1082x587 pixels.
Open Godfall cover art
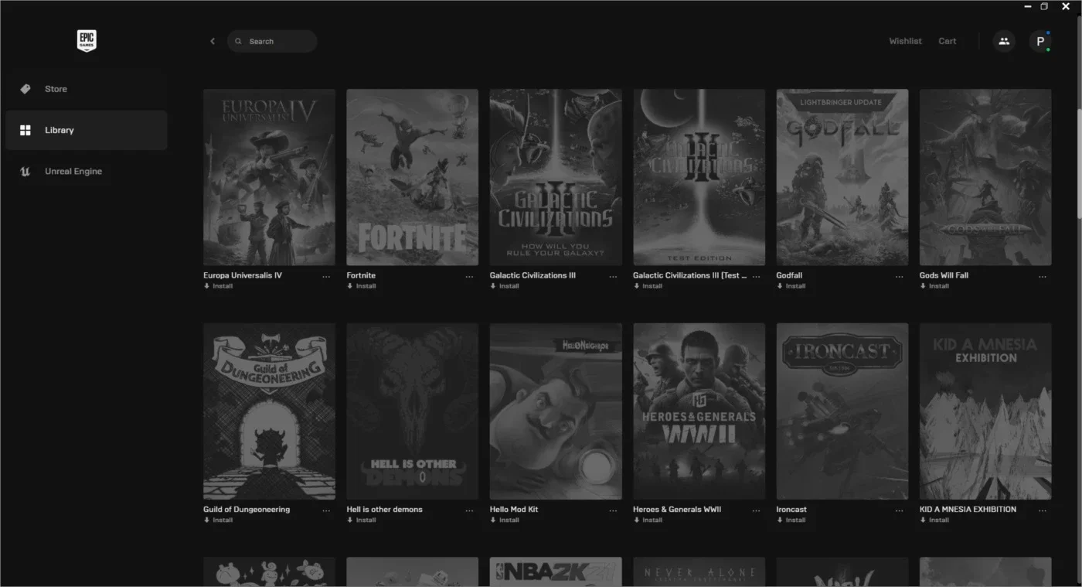coord(842,177)
